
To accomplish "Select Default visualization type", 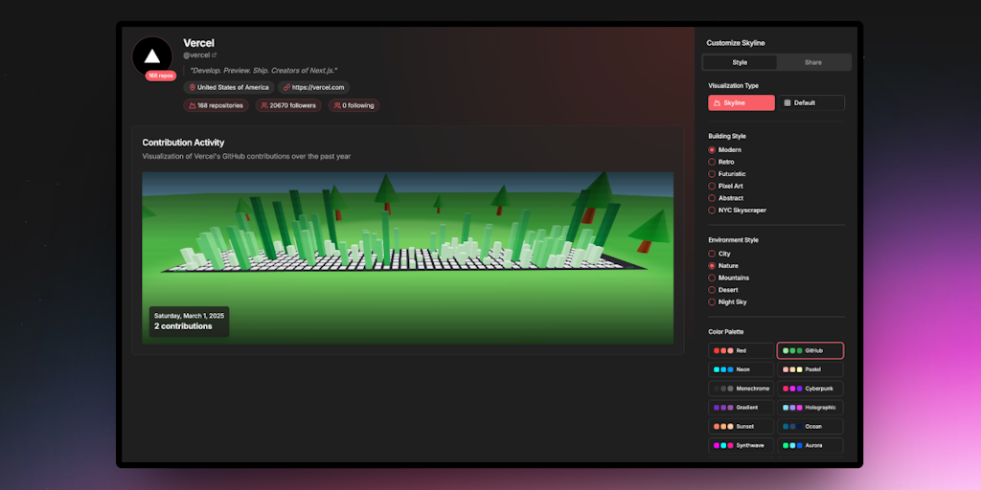I will click(810, 103).
